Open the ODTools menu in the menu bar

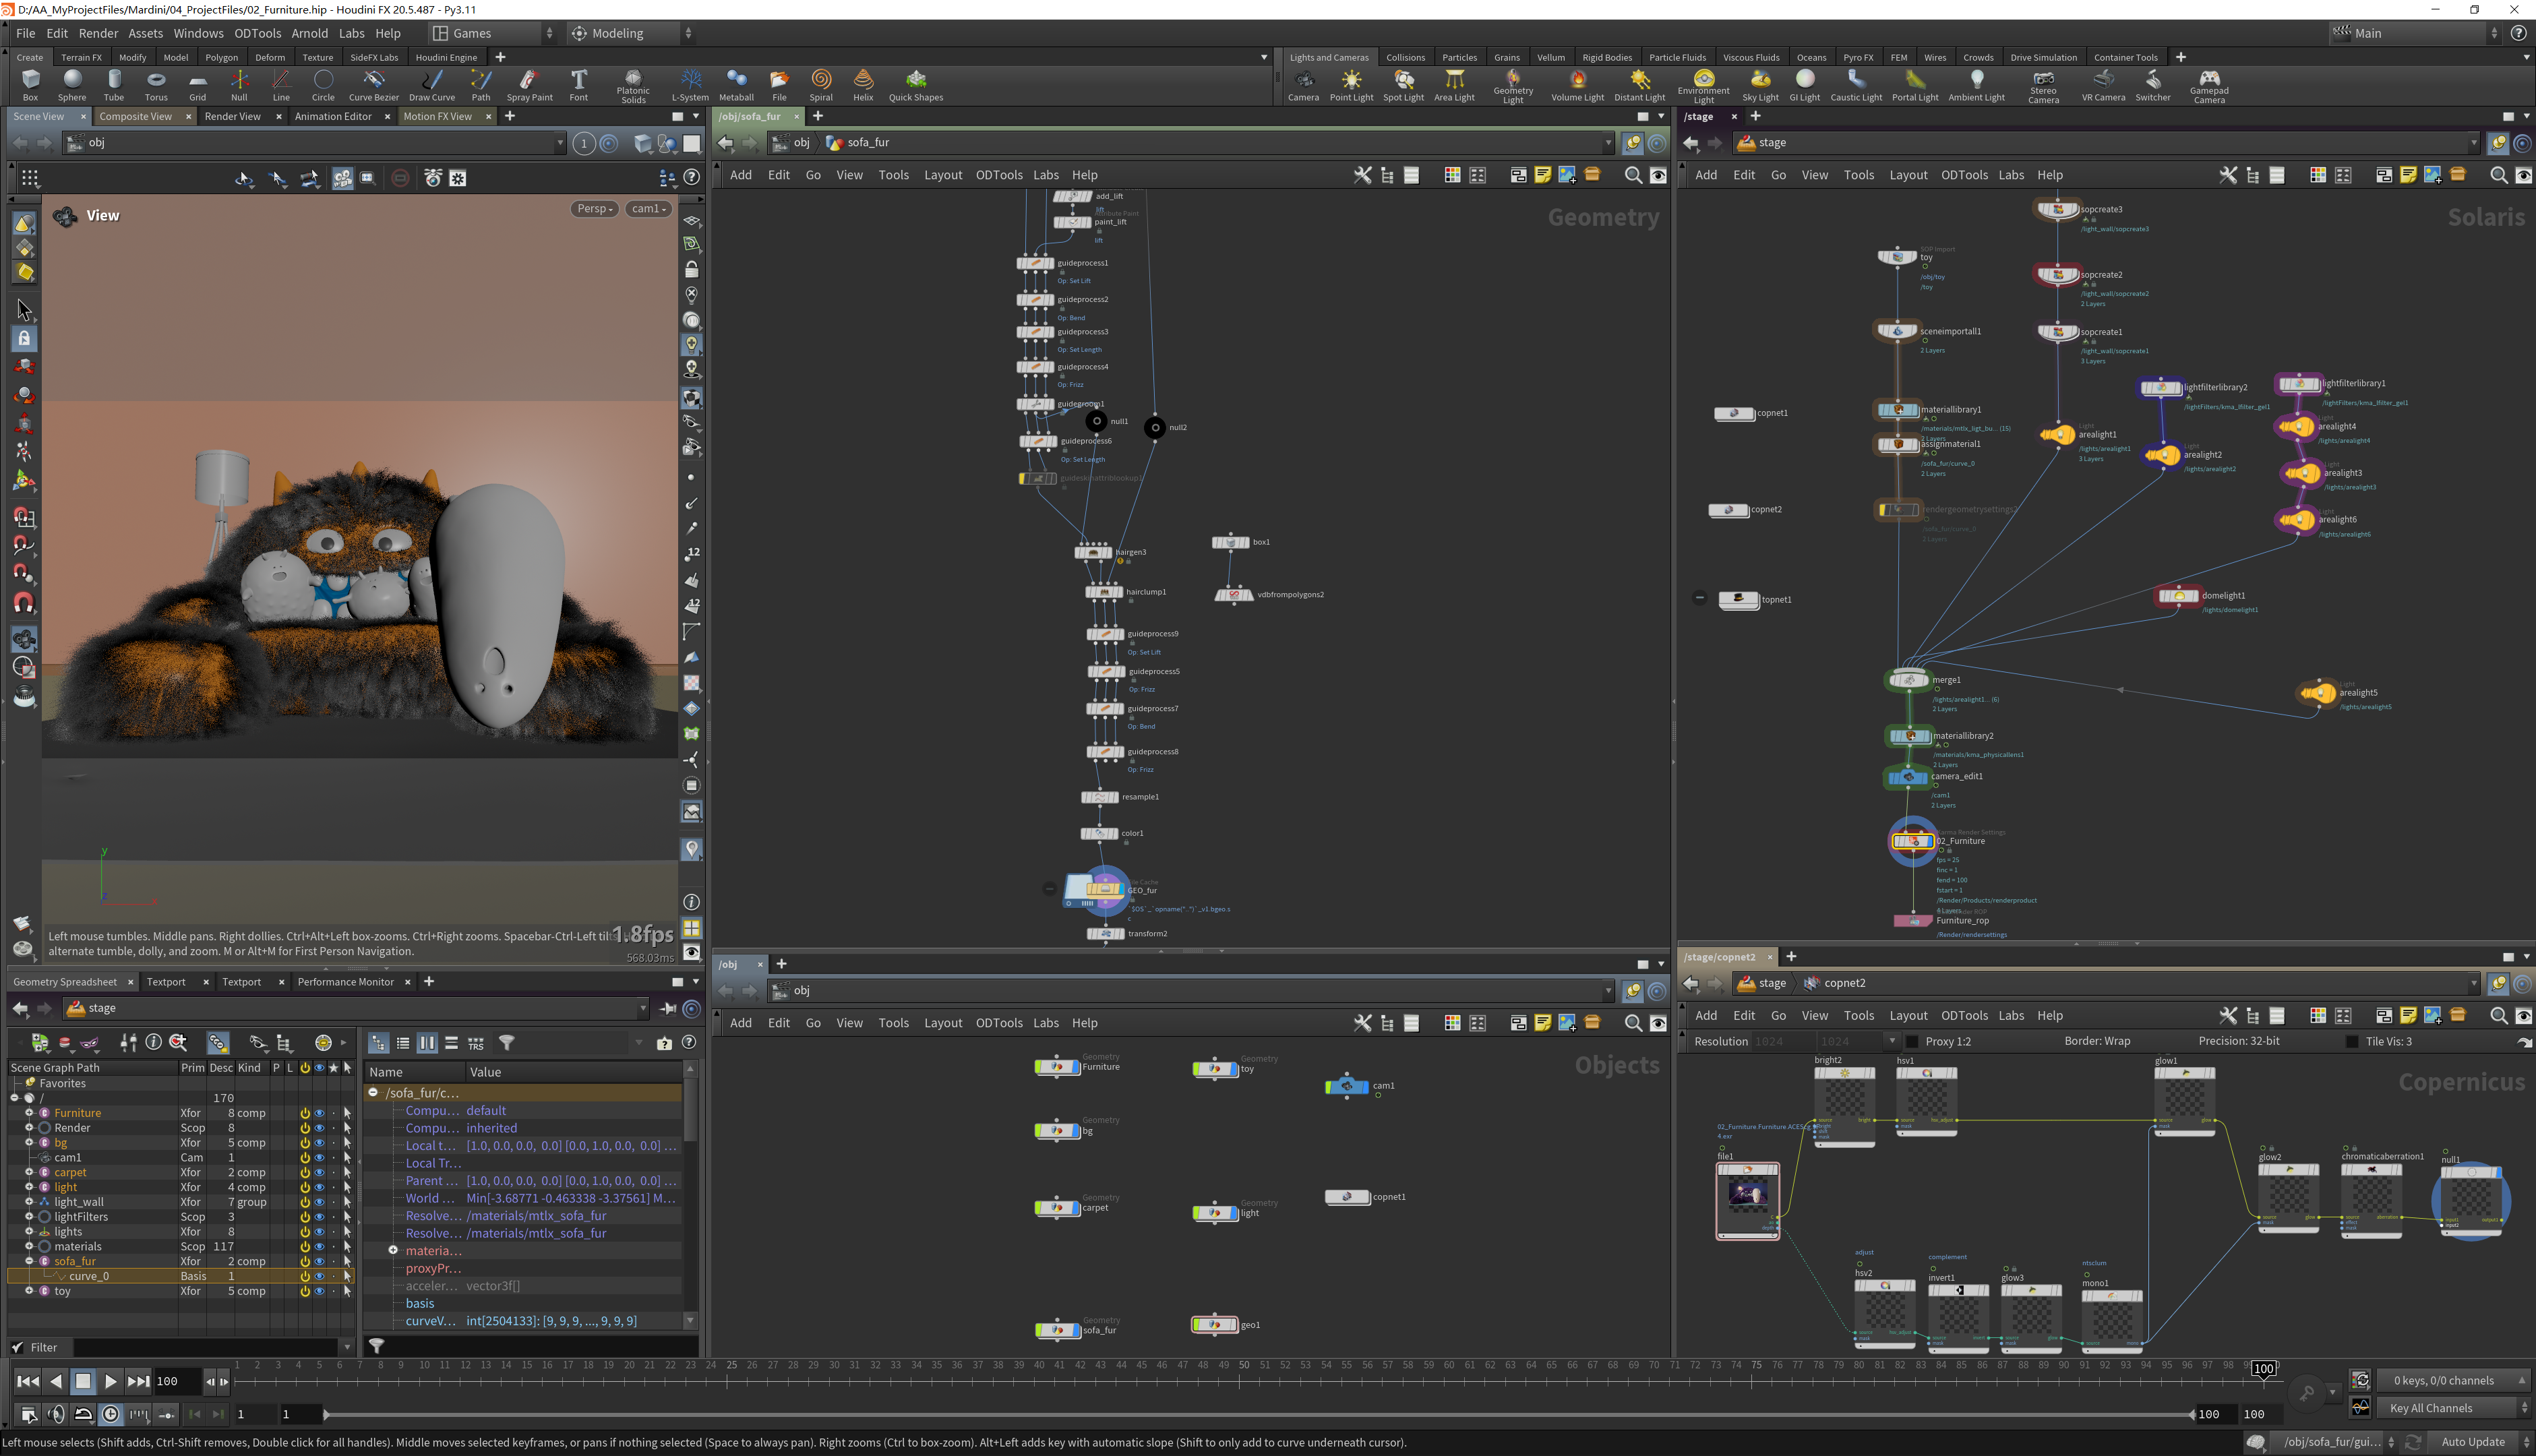tap(257, 33)
